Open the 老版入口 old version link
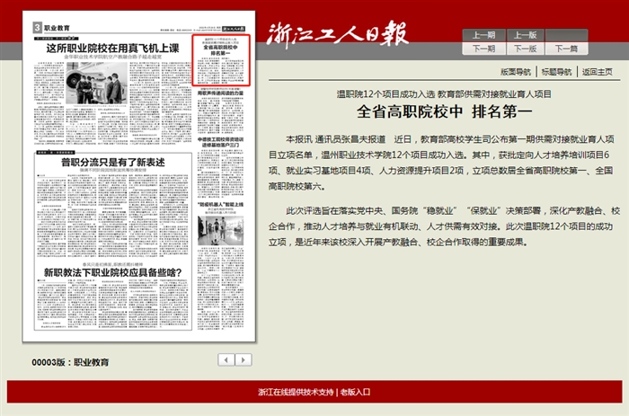Screen dimensions: 629x416 pos(353,392)
